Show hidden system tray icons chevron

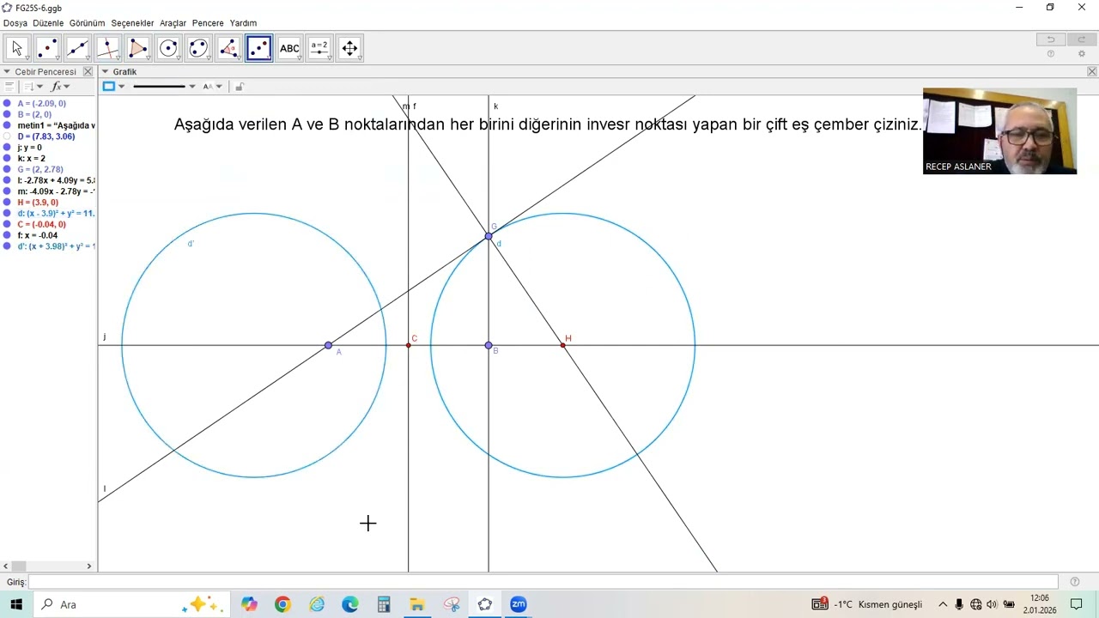pyautogui.click(x=943, y=604)
